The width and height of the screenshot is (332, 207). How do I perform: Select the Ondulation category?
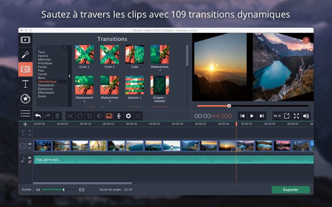(x=46, y=85)
